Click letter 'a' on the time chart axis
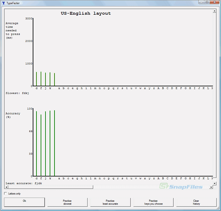Image resolution: width=221 pixels, height=211 pixels. [x=59, y=88]
